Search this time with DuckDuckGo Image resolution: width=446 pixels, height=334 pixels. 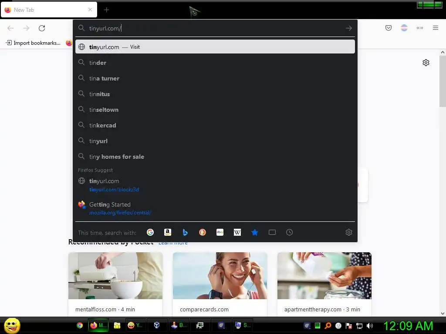203,232
